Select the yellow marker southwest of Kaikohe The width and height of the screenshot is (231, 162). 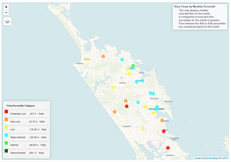click(113, 87)
